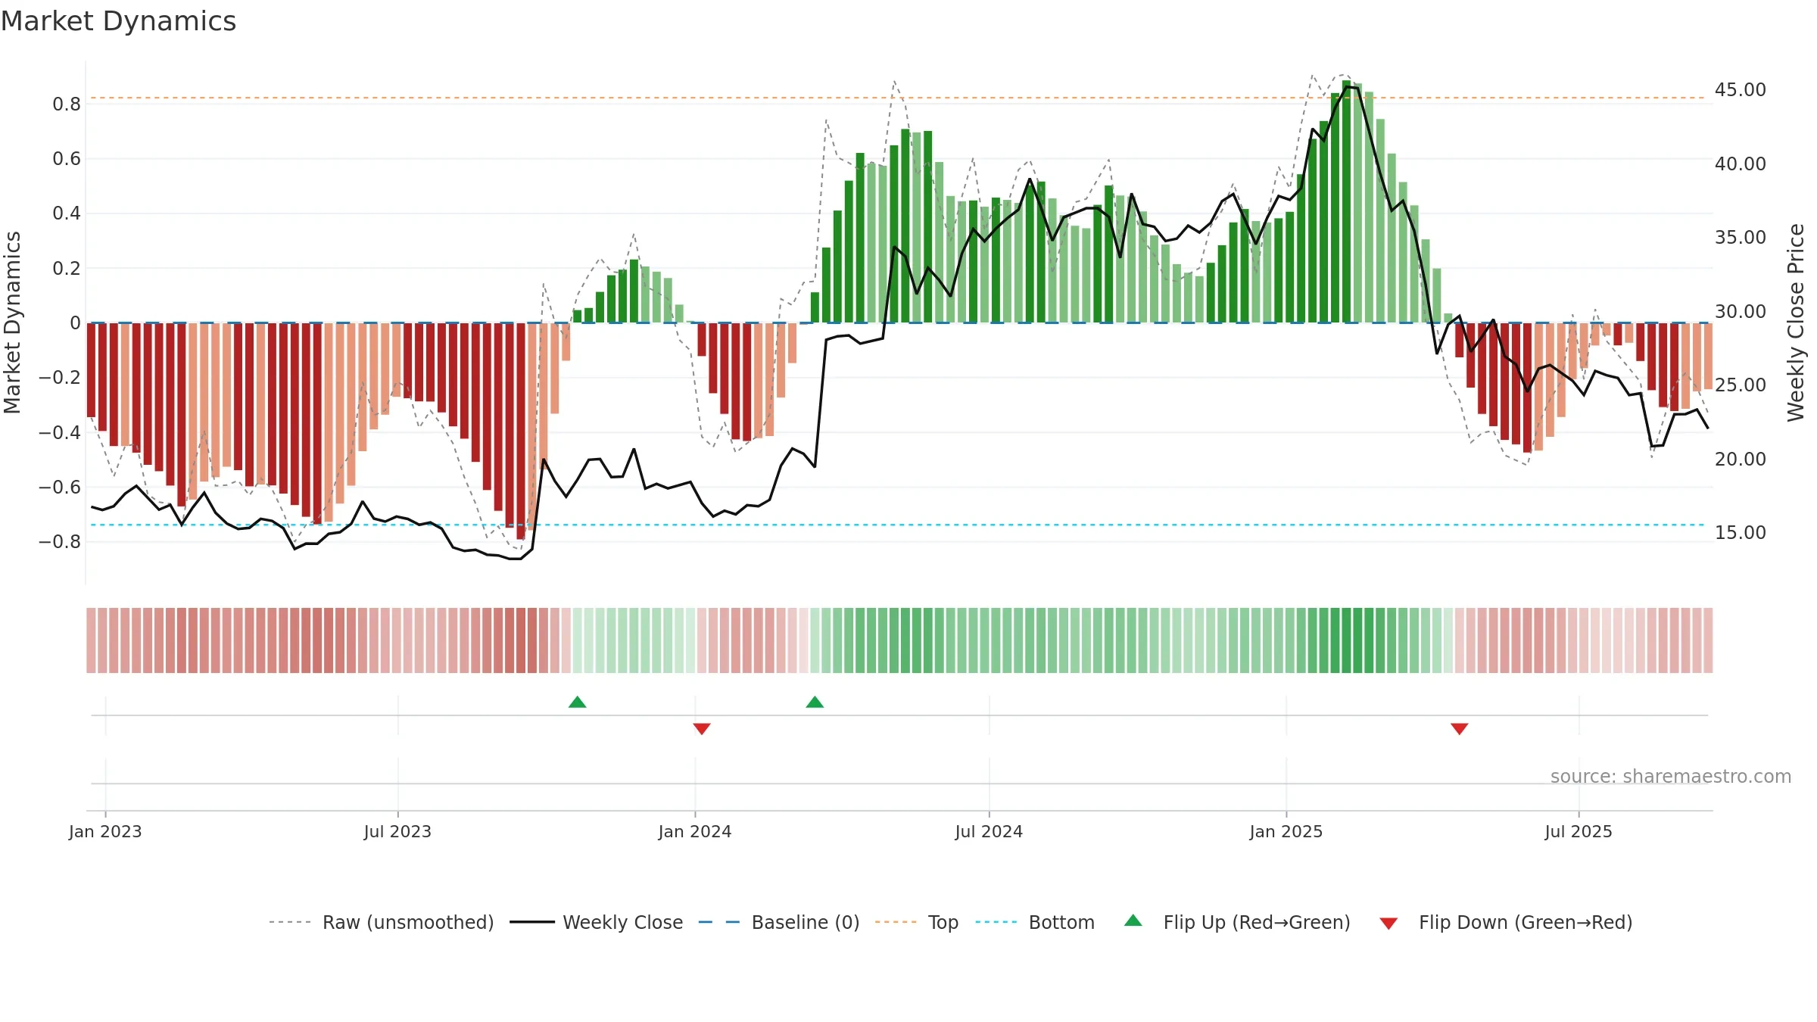This screenshot has width=1817, height=1022.
Task: Click the first red heat-strip cell at January 2023
Action: click(x=91, y=640)
